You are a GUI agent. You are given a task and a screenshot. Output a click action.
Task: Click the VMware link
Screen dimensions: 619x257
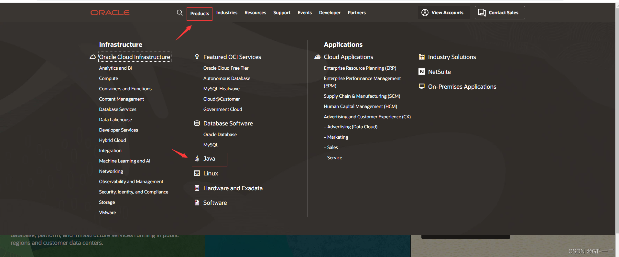tap(107, 213)
